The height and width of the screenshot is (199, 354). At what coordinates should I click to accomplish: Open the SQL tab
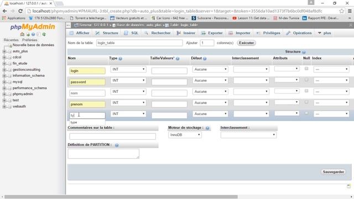tap(132, 33)
